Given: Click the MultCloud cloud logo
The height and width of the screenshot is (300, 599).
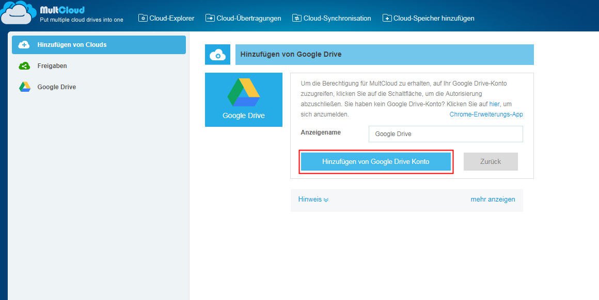Looking at the screenshot, I should coord(19,12).
